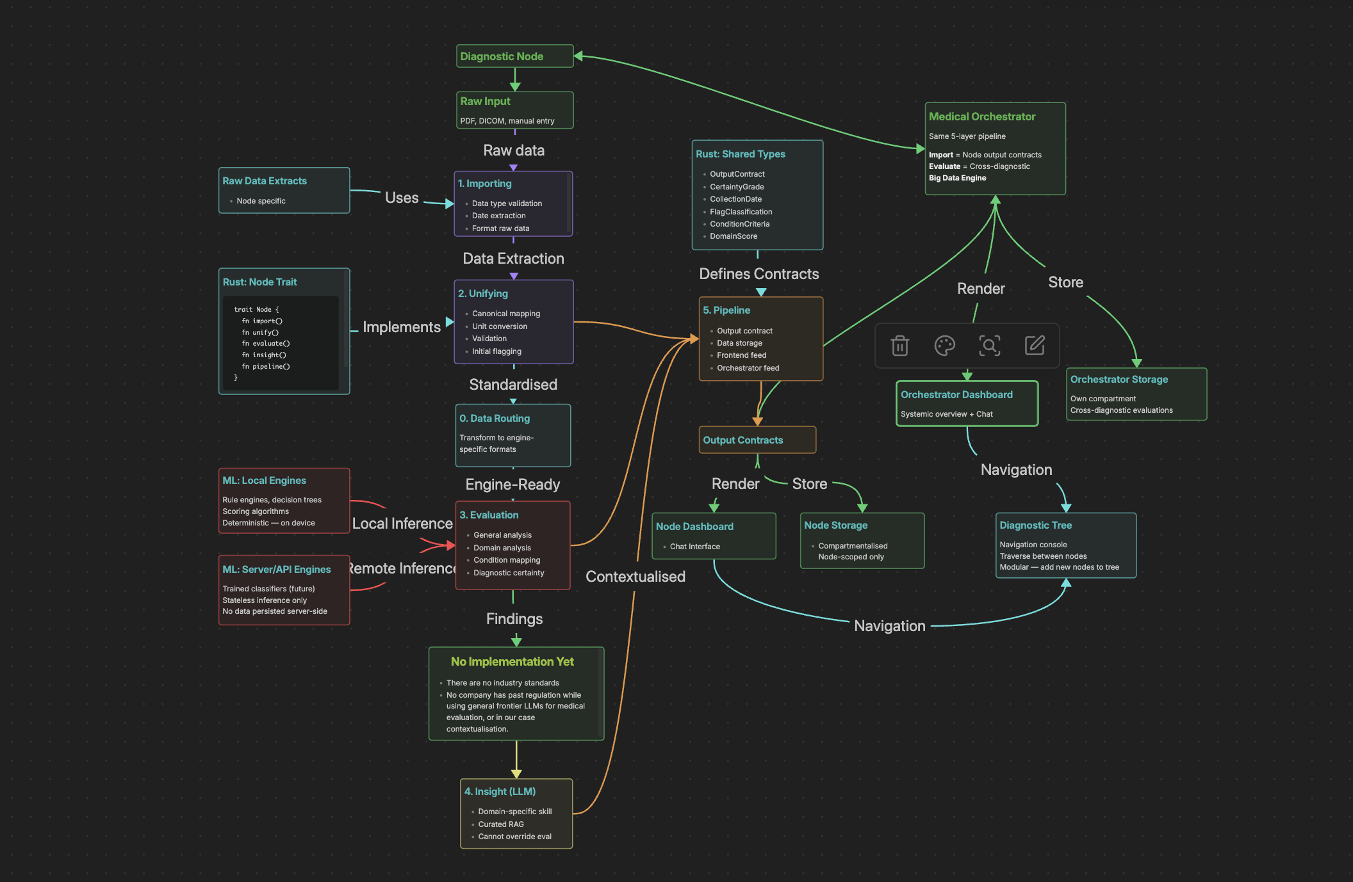Image resolution: width=1353 pixels, height=882 pixels.
Task: Open the palette color picker icon
Action: (x=945, y=346)
